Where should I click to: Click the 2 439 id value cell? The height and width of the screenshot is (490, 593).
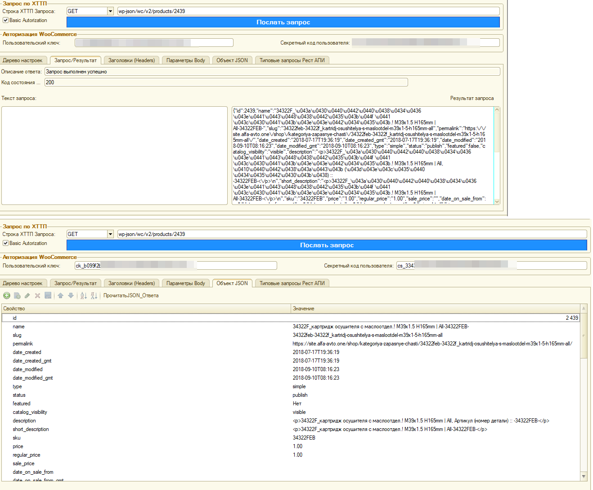[436, 318]
